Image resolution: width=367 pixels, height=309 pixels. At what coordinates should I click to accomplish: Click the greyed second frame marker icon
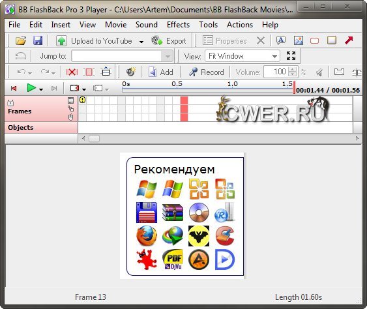pyautogui.click(x=98, y=88)
